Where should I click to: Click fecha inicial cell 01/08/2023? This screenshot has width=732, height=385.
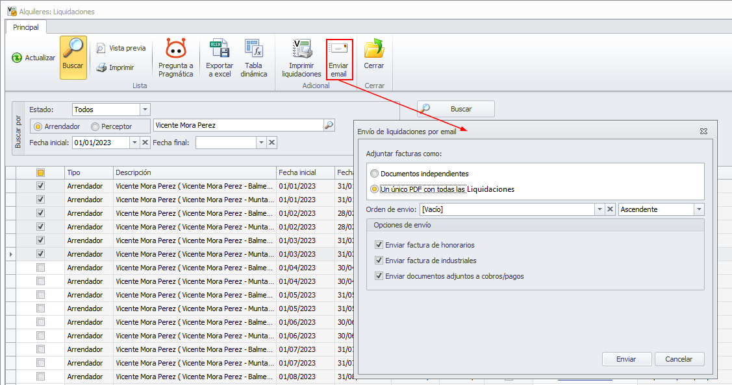(x=305, y=376)
